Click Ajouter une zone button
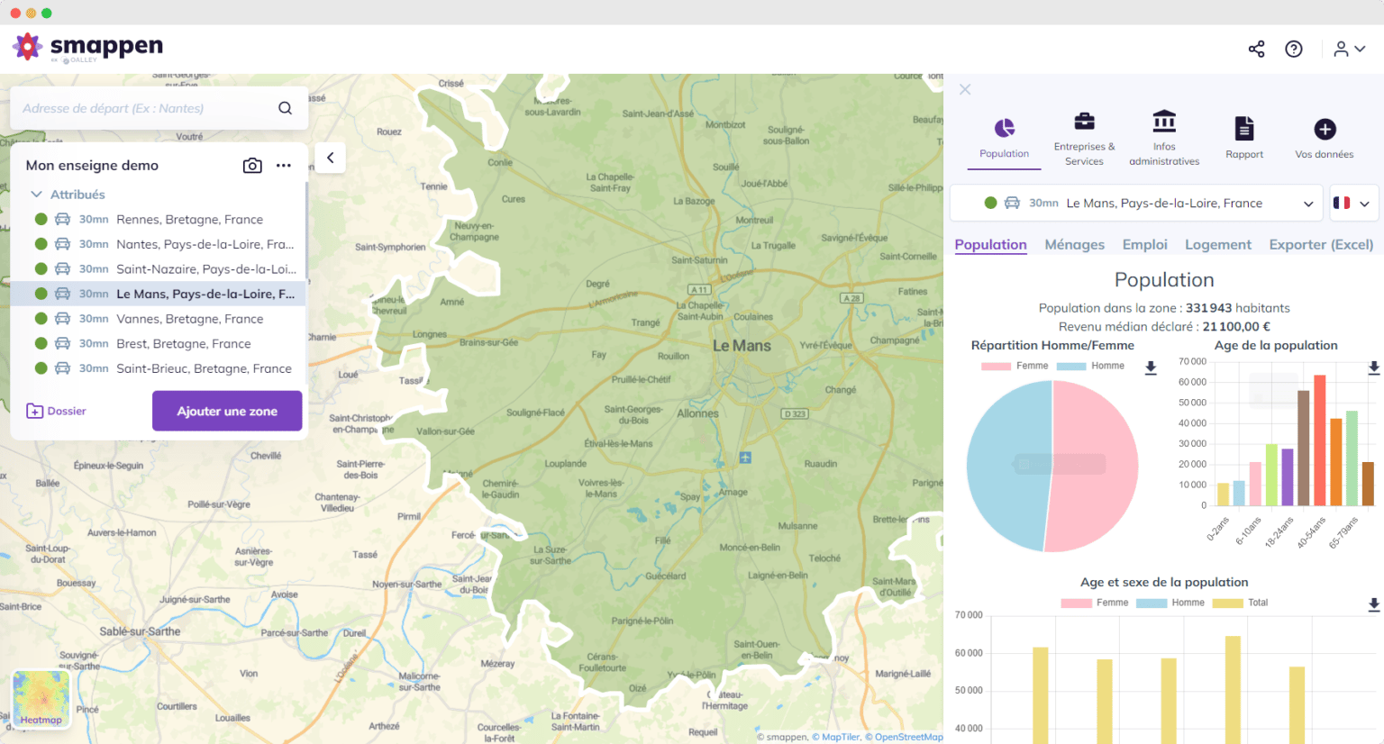 [227, 411]
